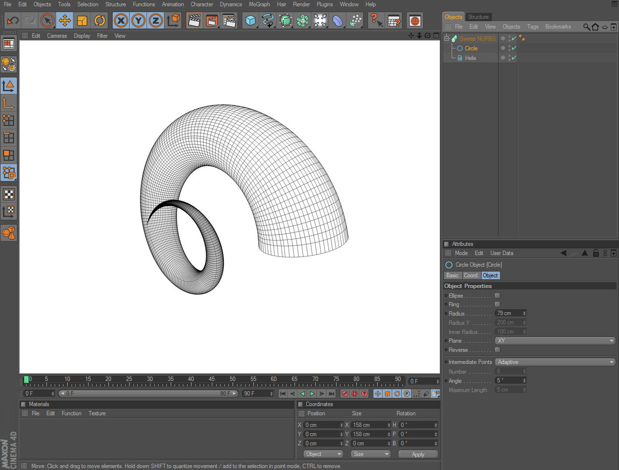
Task: Check the Reverse option
Action: [x=497, y=350]
